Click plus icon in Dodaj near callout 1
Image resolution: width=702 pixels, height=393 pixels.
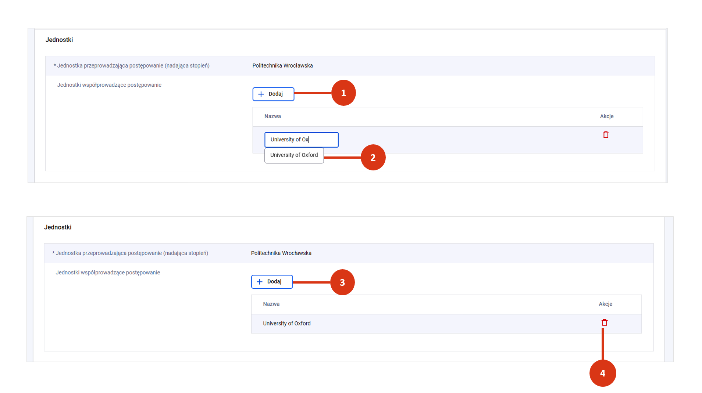click(261, 94)
